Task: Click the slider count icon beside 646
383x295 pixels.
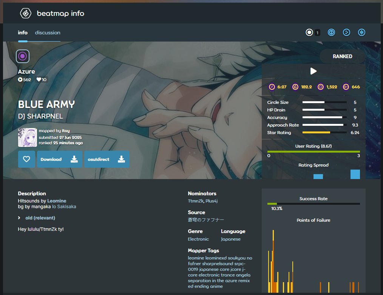Action: point(346,87)
